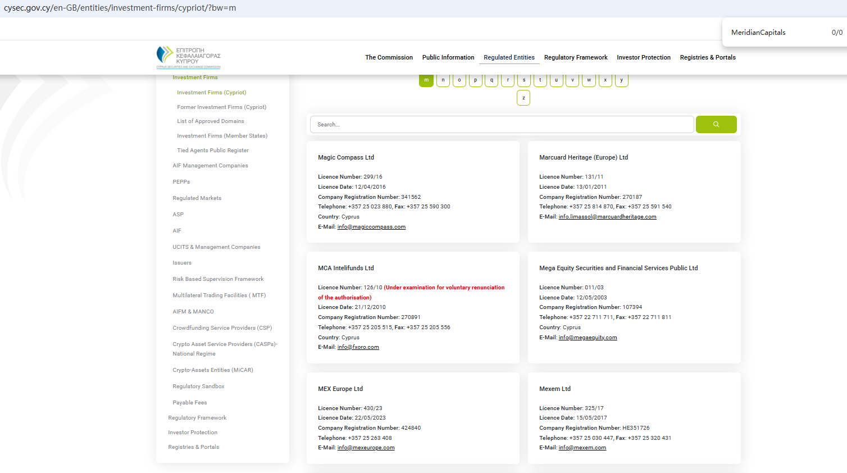
Task: Open Investor Protection menu
Action: (x=643, y=57)
